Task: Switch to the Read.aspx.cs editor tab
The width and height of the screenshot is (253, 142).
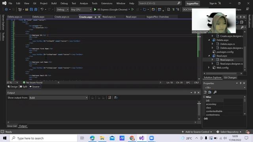Action: (109, 17)
